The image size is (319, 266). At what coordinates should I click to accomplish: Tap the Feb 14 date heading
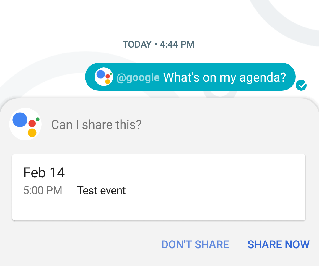pyautogui.click(x=44, y=173)
